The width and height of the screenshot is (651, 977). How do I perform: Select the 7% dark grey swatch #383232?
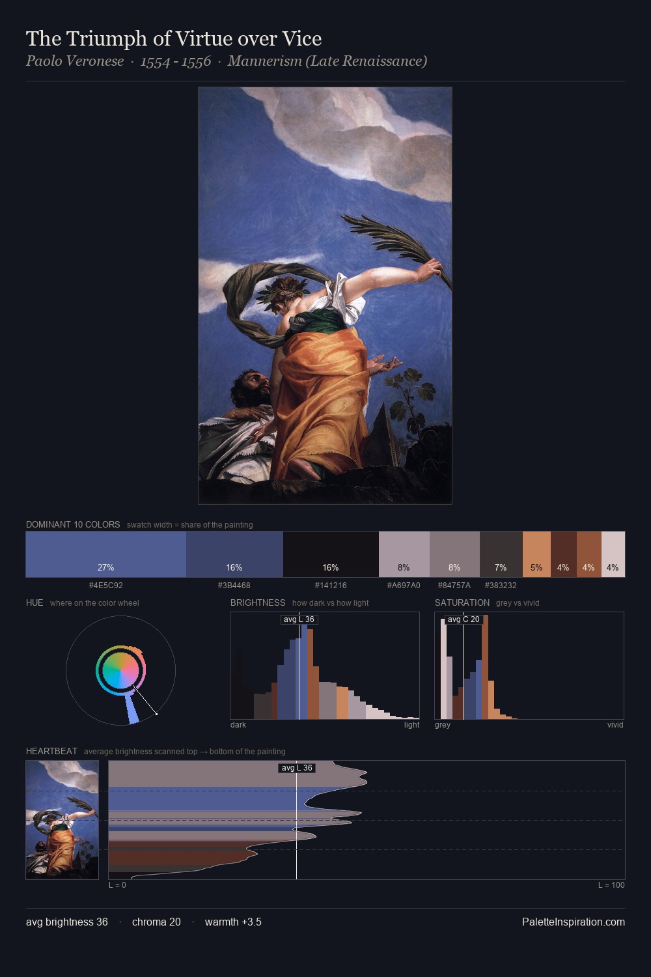point(501,554)
